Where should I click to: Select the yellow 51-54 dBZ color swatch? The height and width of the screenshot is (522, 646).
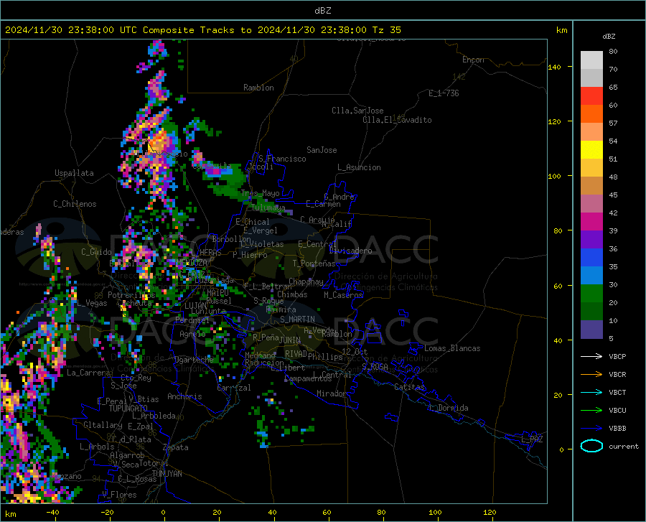coord(591,150)
